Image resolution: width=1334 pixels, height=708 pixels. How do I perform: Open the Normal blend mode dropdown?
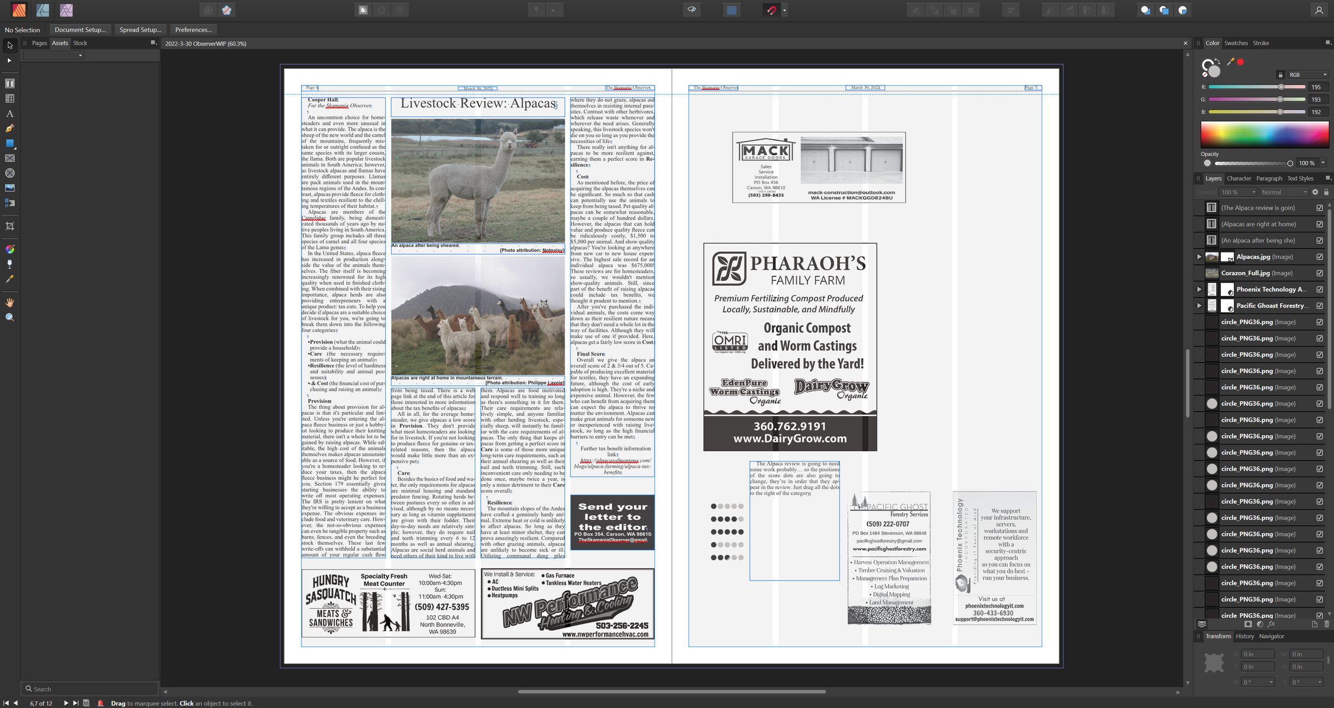(x=1284, y=192)
